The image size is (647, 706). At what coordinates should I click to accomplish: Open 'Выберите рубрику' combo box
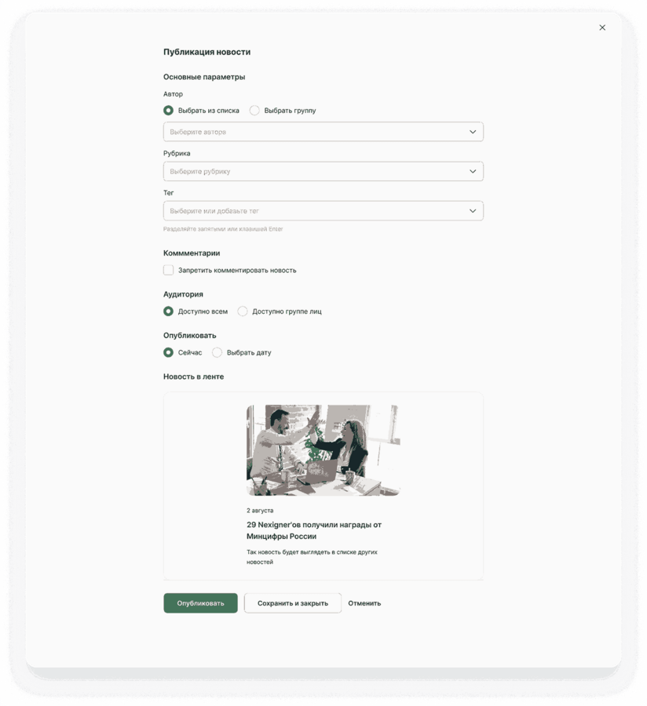pyautogui.click(x=323, y=172)
